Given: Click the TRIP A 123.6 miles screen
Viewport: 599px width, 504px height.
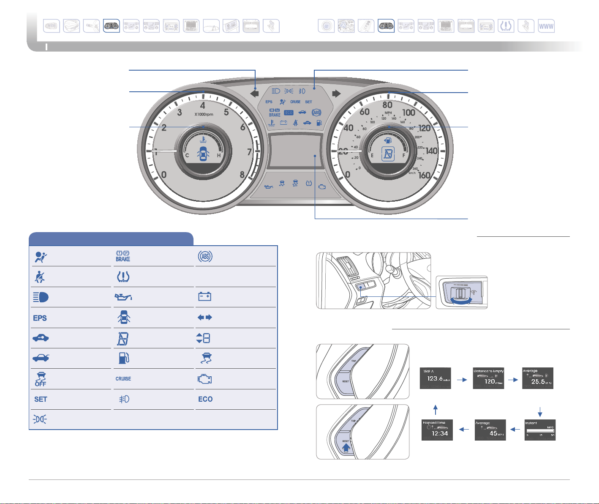Looking at the screenshot, I should point(435,378).
